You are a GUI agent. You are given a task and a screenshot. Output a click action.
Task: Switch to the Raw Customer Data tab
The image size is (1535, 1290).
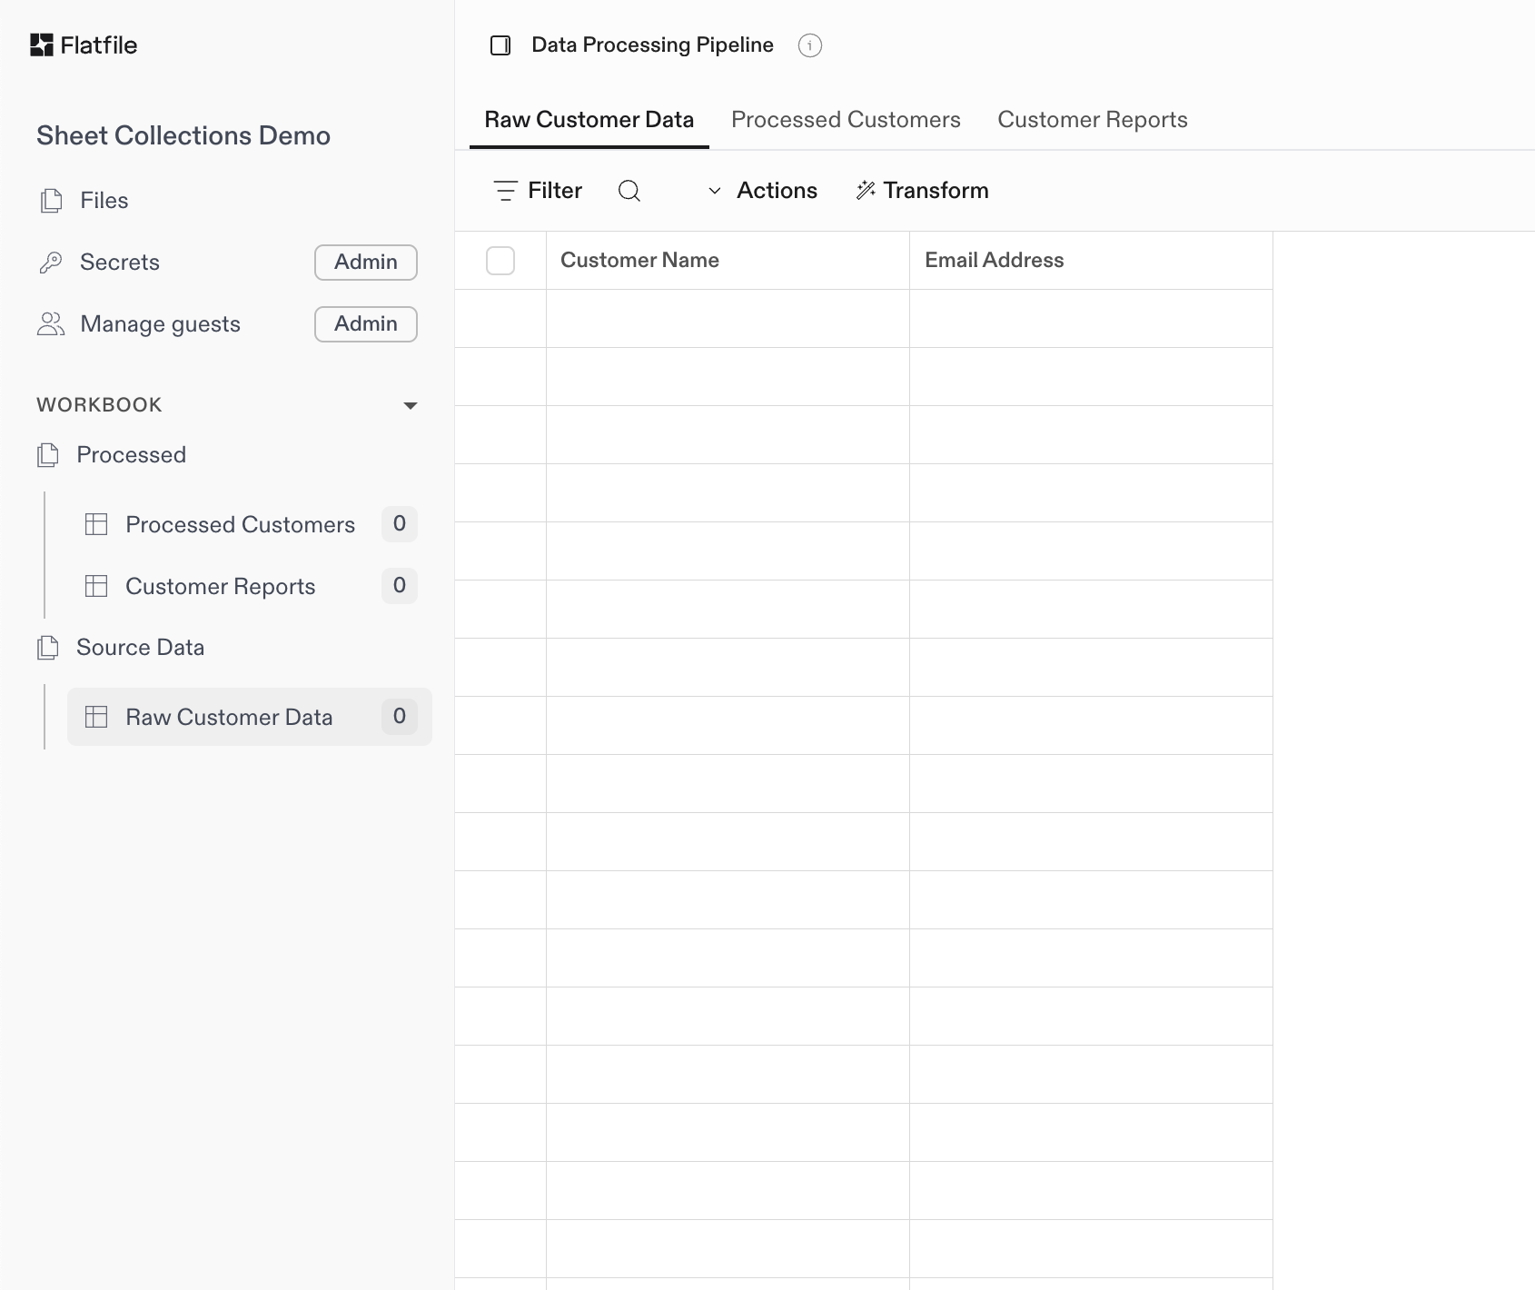coord(589,120)
